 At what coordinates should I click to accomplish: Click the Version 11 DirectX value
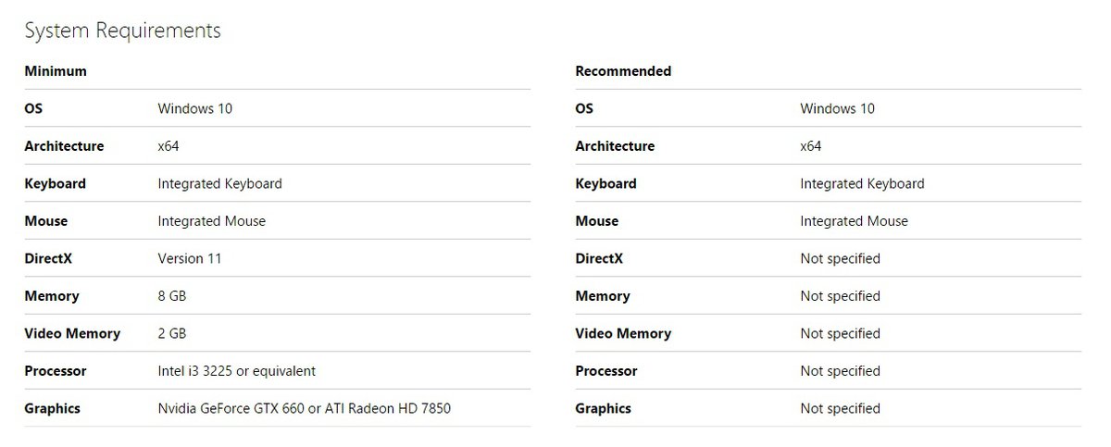[190, 258]
